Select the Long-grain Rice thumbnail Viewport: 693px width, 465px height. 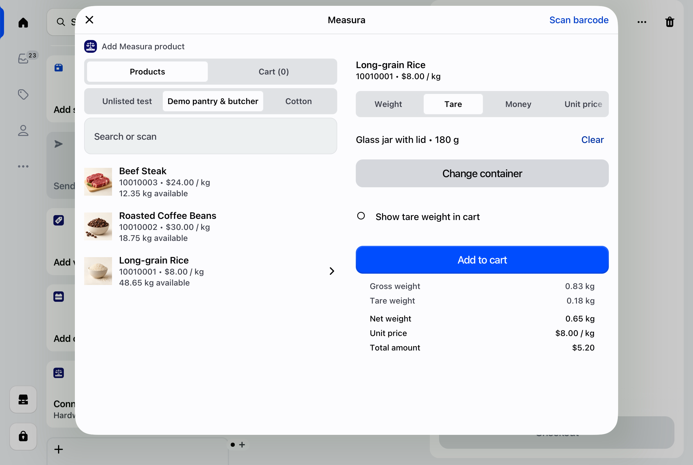98,271
